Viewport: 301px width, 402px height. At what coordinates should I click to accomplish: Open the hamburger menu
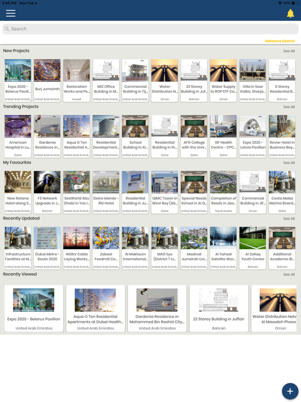click(x=11, y=13)
